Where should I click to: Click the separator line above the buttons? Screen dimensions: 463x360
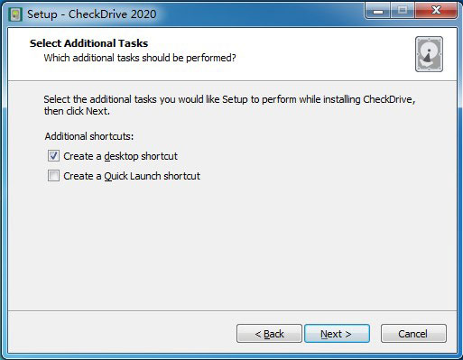232,311
